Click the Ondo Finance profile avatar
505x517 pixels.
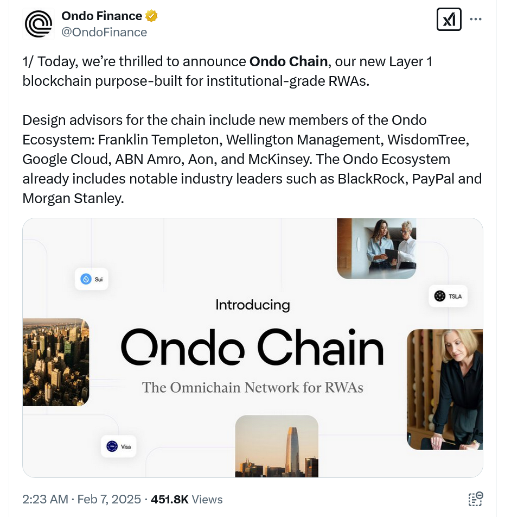coord(39,24)
